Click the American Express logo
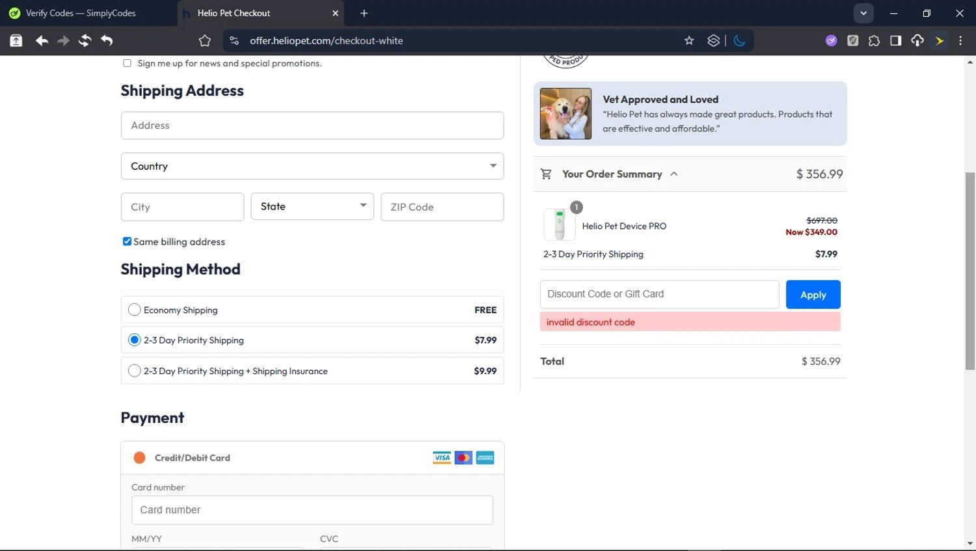 [x=485, y=457]
